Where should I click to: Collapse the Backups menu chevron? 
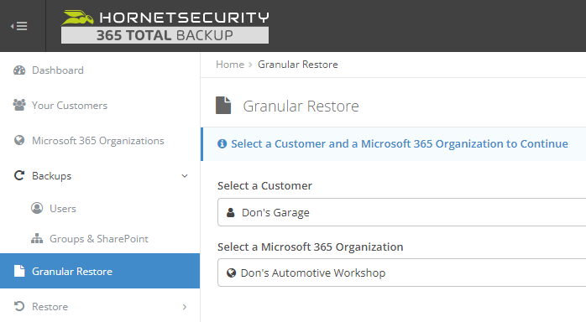pos(184,176)
